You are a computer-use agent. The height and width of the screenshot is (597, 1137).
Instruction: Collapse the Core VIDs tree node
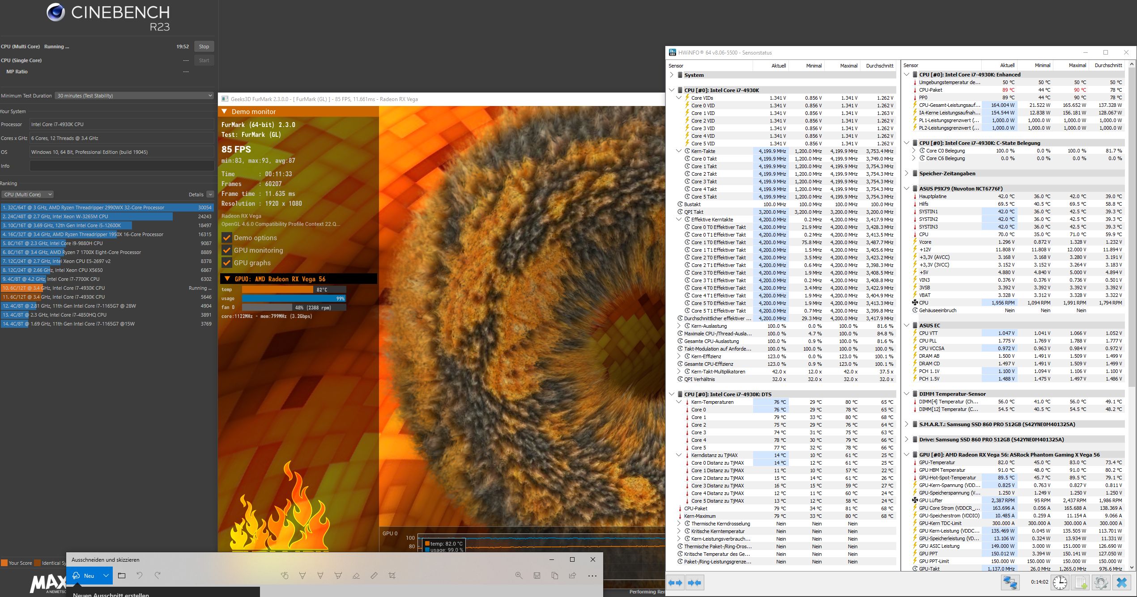pyautogui.click(x=679, y=98)
